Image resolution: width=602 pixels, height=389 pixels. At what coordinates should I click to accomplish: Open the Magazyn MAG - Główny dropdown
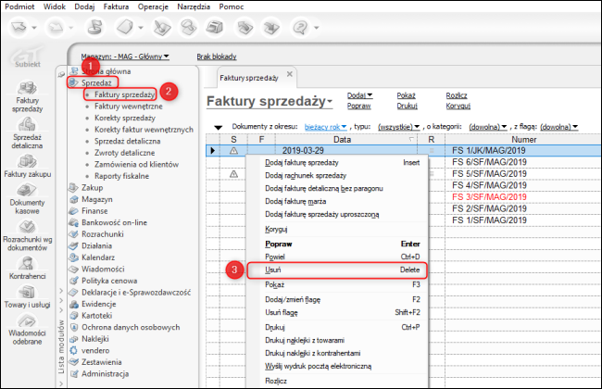[x=124, y=56]
